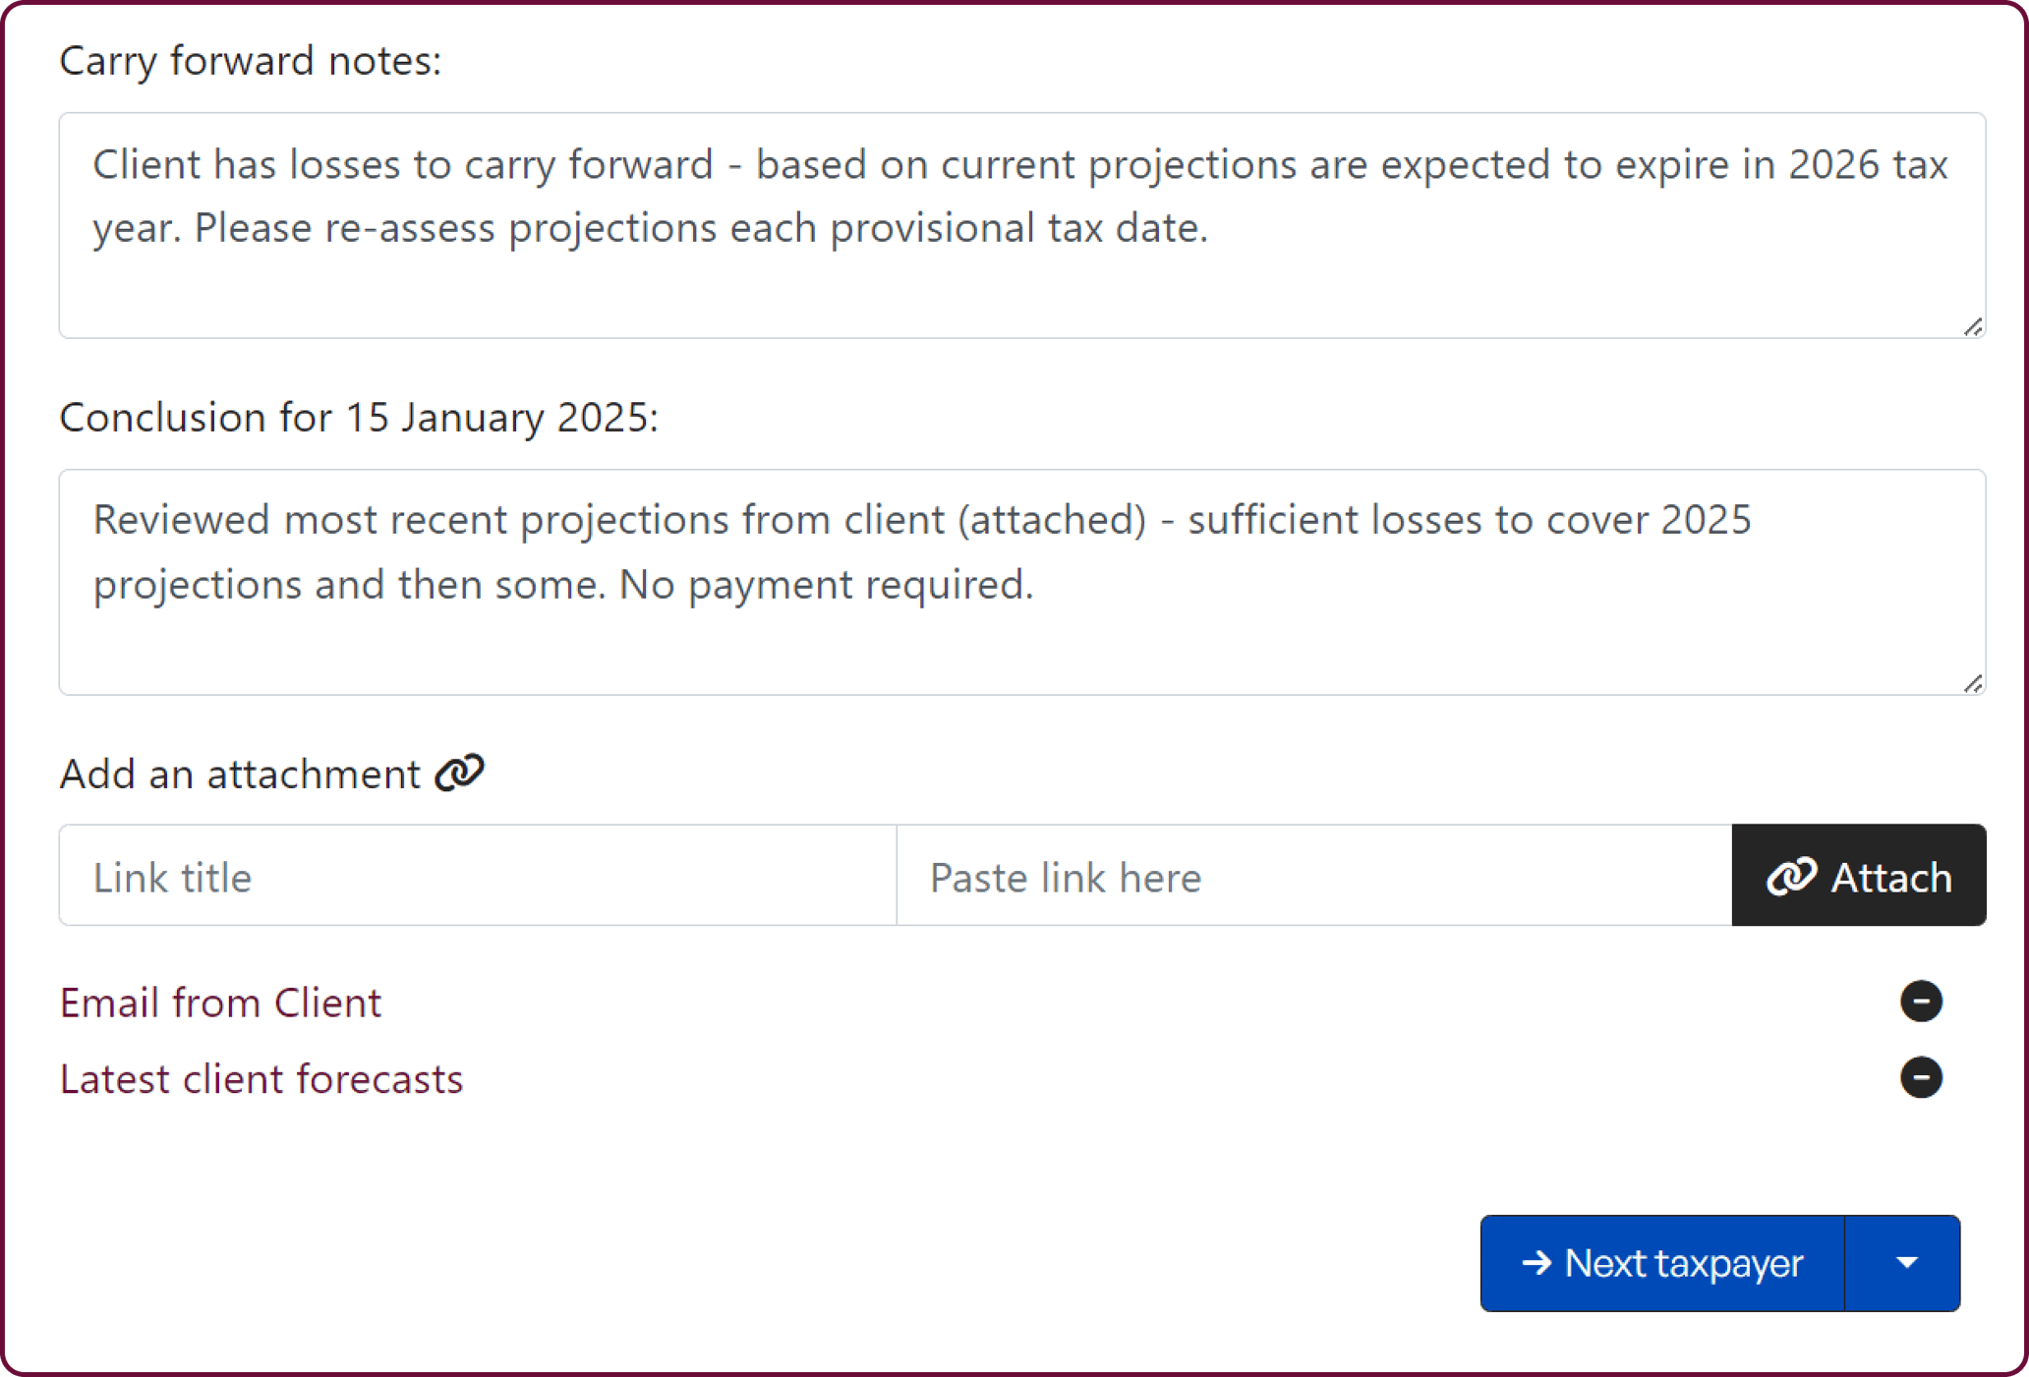Click the arrow icon on Next taxpayer
The width and height of the screenshot is (2029, 1377).
[1536, 1263]
